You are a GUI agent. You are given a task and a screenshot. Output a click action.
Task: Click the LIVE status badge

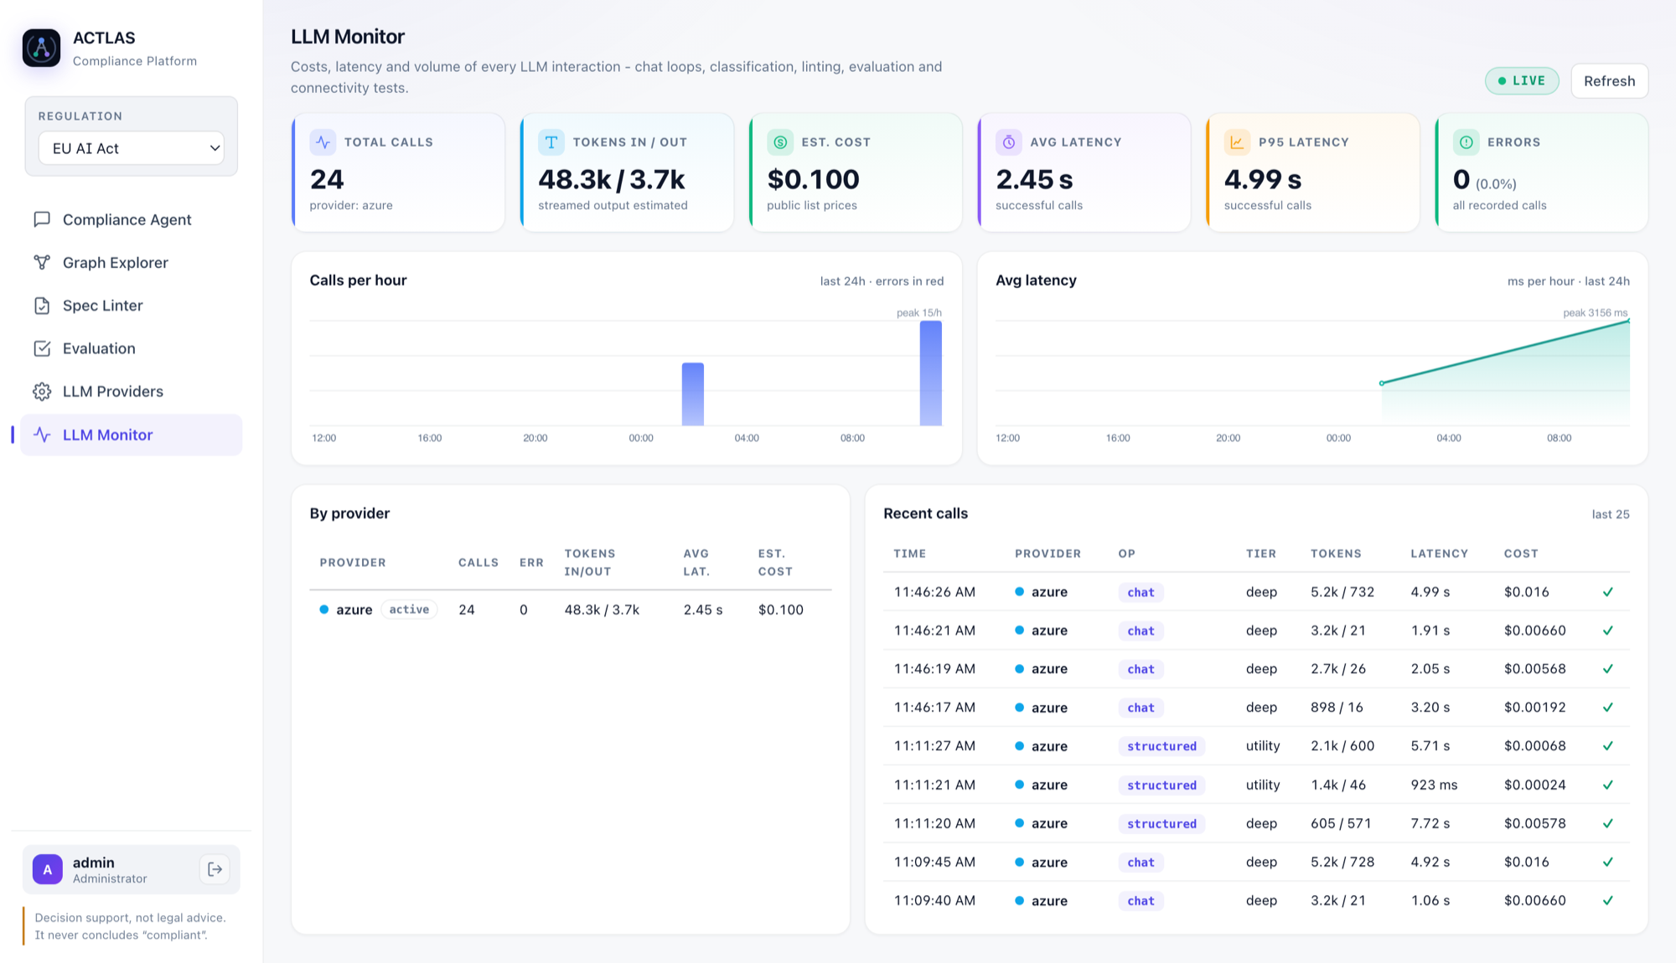[x=1522, y=81]
